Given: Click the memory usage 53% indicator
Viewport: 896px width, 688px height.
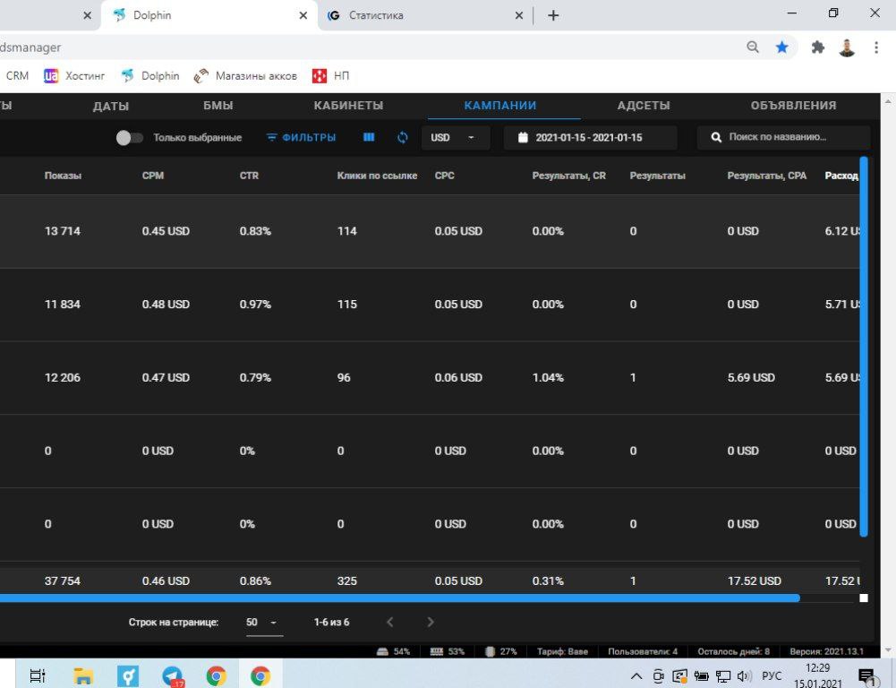Looking at the screenshot, I should click(x=447, y=651).
